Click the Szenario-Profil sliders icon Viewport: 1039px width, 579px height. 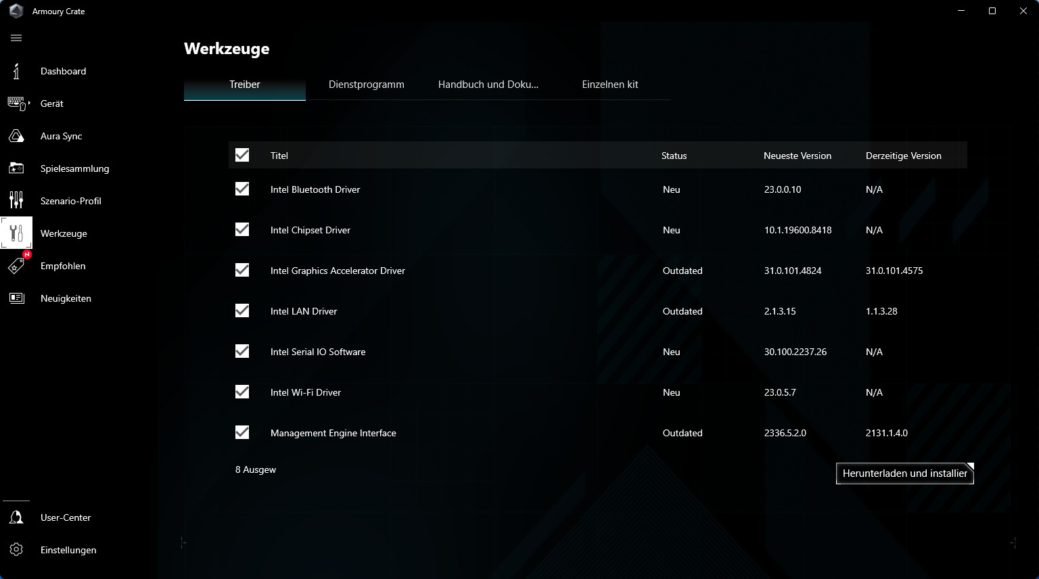coord(16,201)
